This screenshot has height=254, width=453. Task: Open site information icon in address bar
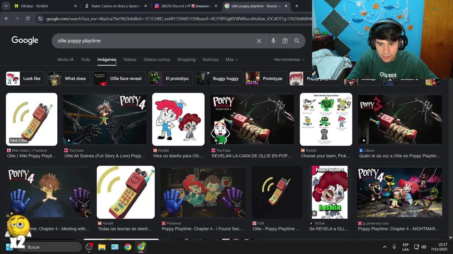click(x=40, y=18)
